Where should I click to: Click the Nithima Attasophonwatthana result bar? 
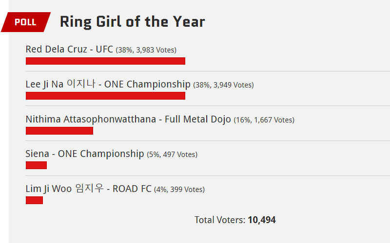(x=59, y=131)
